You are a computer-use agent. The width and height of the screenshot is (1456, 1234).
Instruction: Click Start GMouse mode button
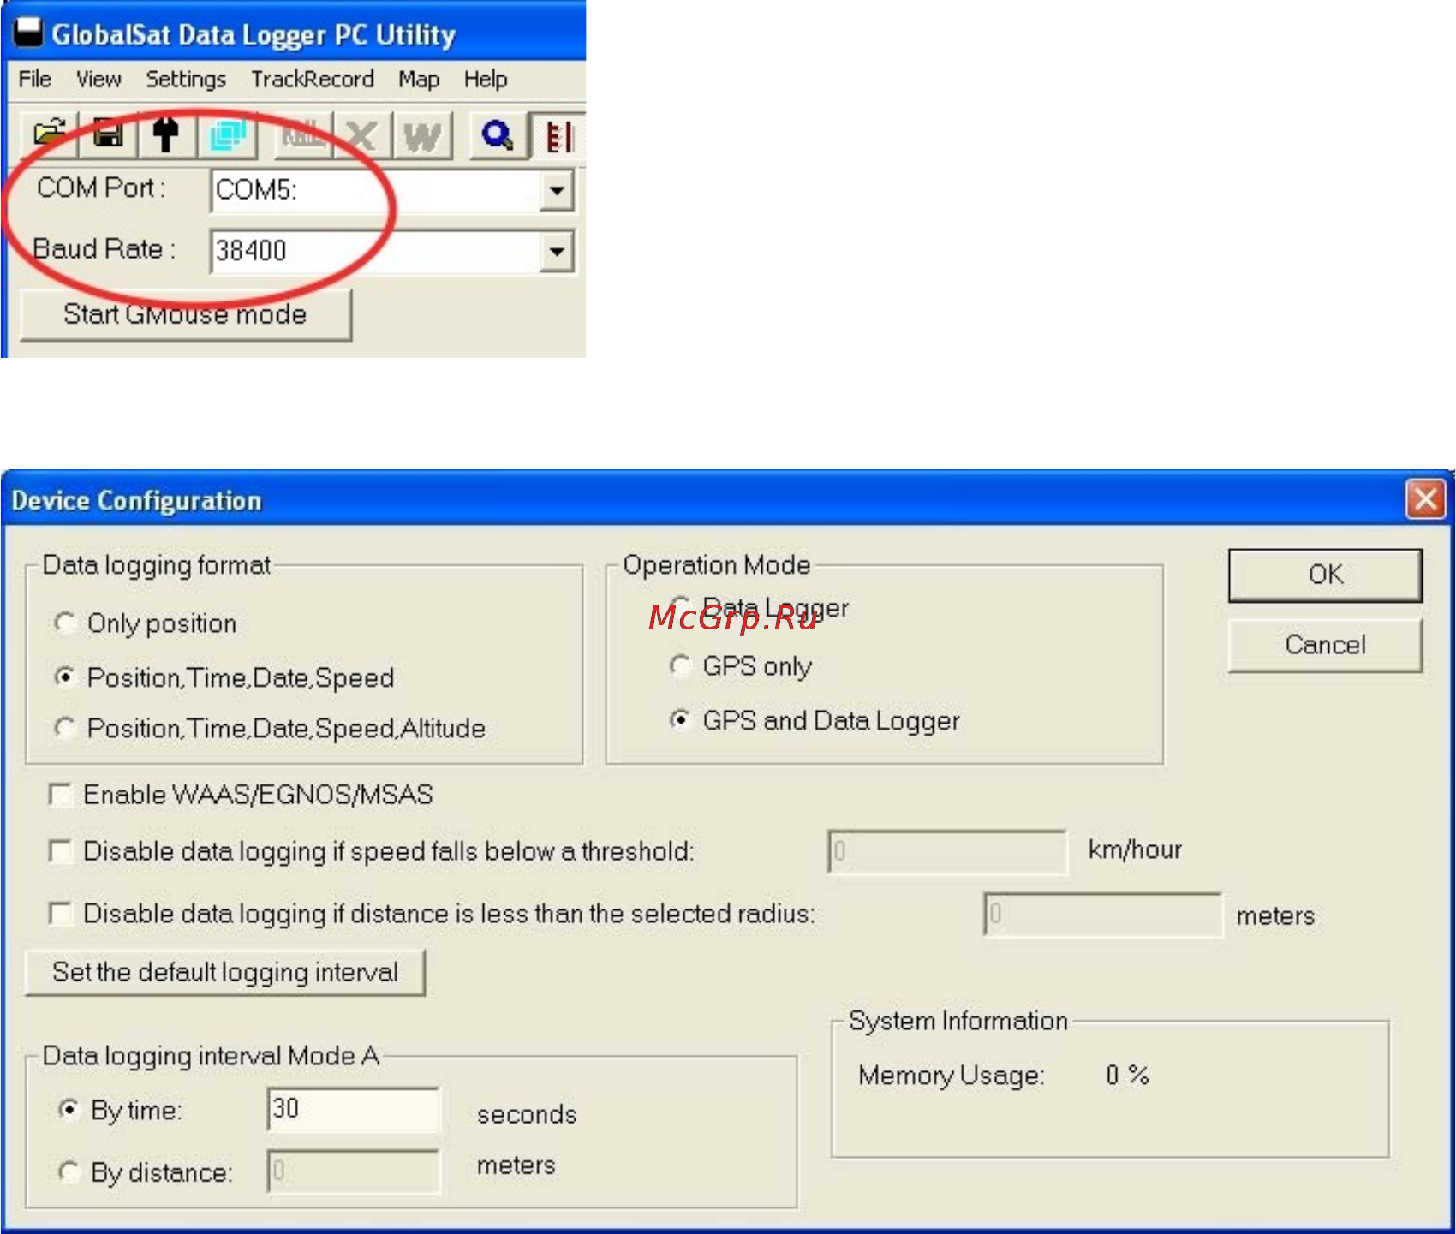(186, 314)
